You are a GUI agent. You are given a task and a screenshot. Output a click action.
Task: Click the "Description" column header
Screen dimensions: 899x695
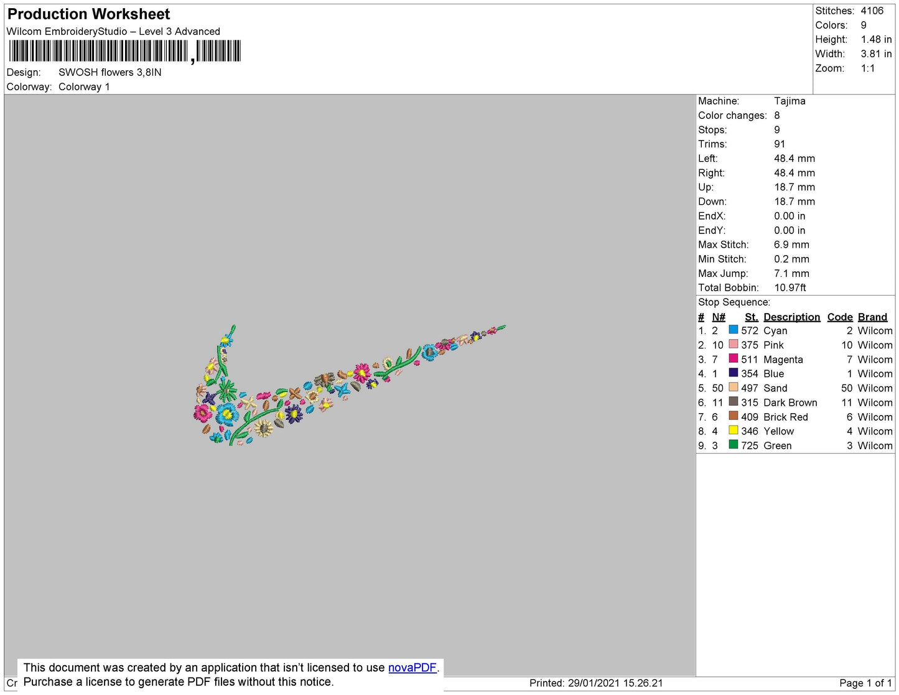792,317
